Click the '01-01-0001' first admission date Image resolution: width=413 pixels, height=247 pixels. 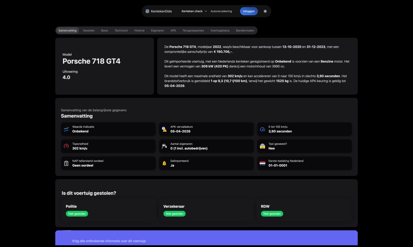[278, 165]
